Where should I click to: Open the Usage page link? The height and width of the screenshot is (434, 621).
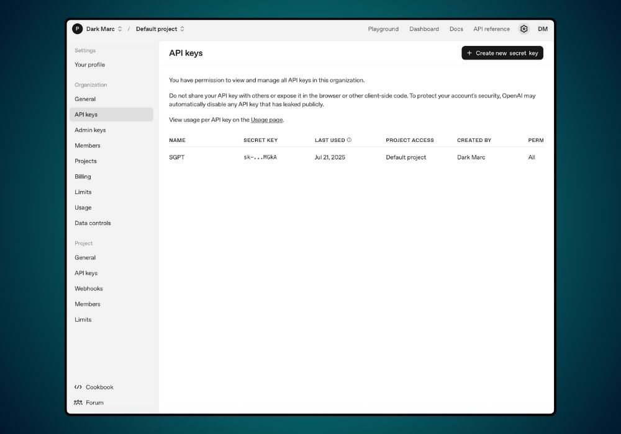pyautogui.click(x=267, y=120)
